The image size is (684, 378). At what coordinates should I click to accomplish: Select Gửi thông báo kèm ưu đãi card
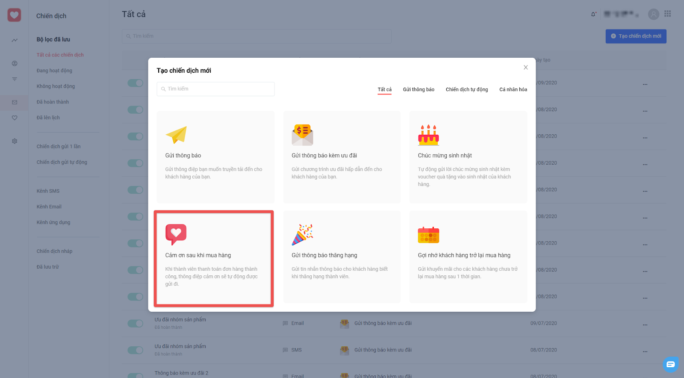click(x=342, y=157)
